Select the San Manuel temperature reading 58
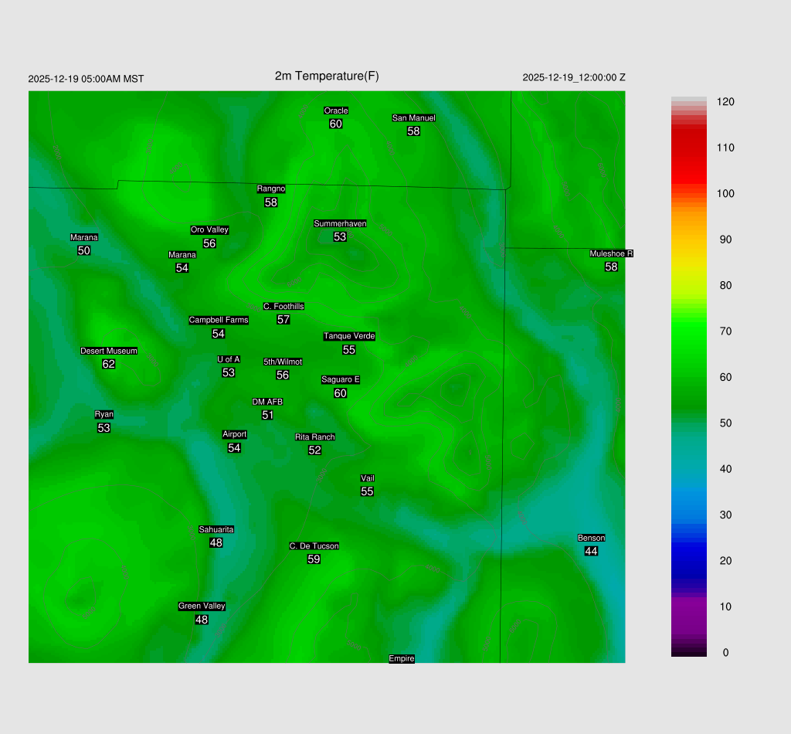791x734 pixels. [x=413, y=131]
